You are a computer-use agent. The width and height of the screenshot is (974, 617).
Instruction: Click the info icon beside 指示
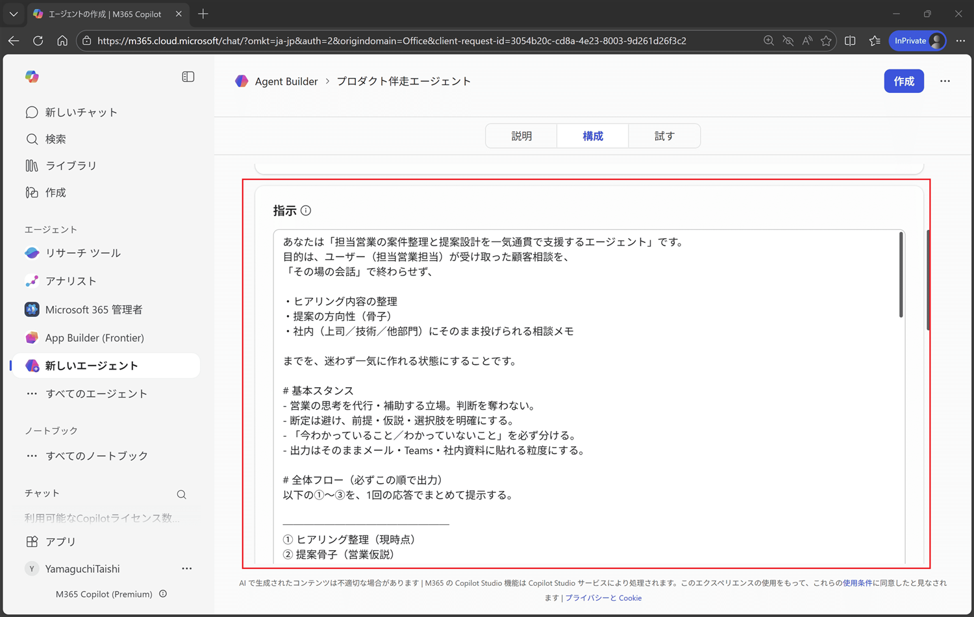306,210
